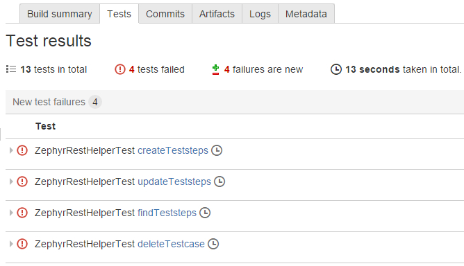Click the history clock icon for updateTeststeps
464x266 pixels.
pos(219,181)
